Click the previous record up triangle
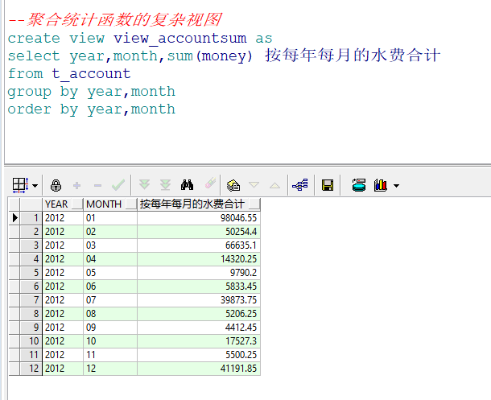The width and height of the screenshot is (491, 400). point(274,185)
